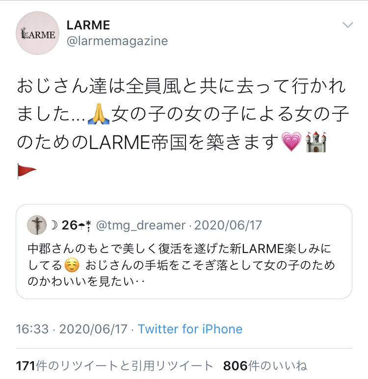Tap the pink heart emoji
The width and height of the screenshot is (368, 379).
[291, 142]
